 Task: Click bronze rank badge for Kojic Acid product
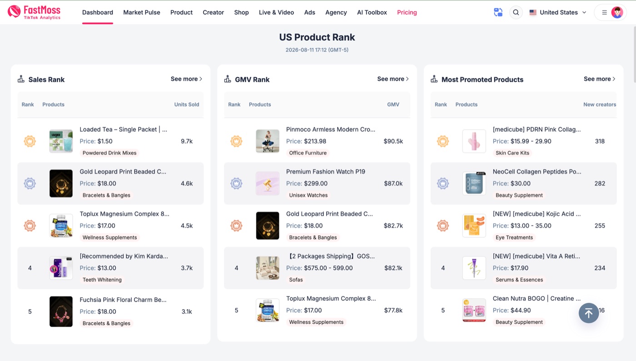(443, 226)
